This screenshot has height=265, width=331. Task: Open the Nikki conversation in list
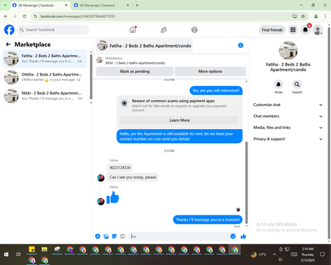(44, 96)
